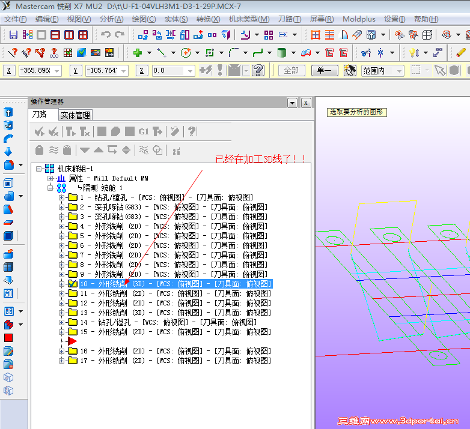Toggle the checked folder of operation 10
The height and width of the screenshot is (429, 470).
tap(73, 284)
